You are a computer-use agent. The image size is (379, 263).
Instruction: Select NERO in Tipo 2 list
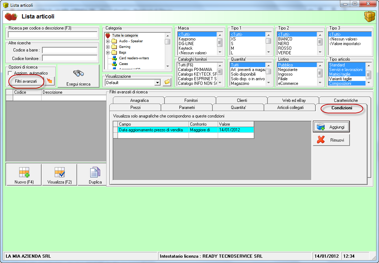coord(297,43)
